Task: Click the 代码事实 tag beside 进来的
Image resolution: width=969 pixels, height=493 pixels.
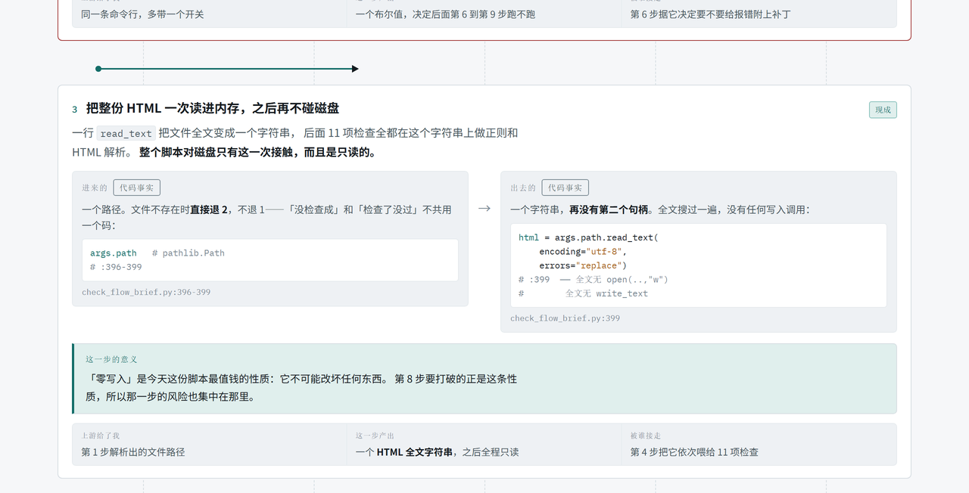Action: (x=136, y=188)
